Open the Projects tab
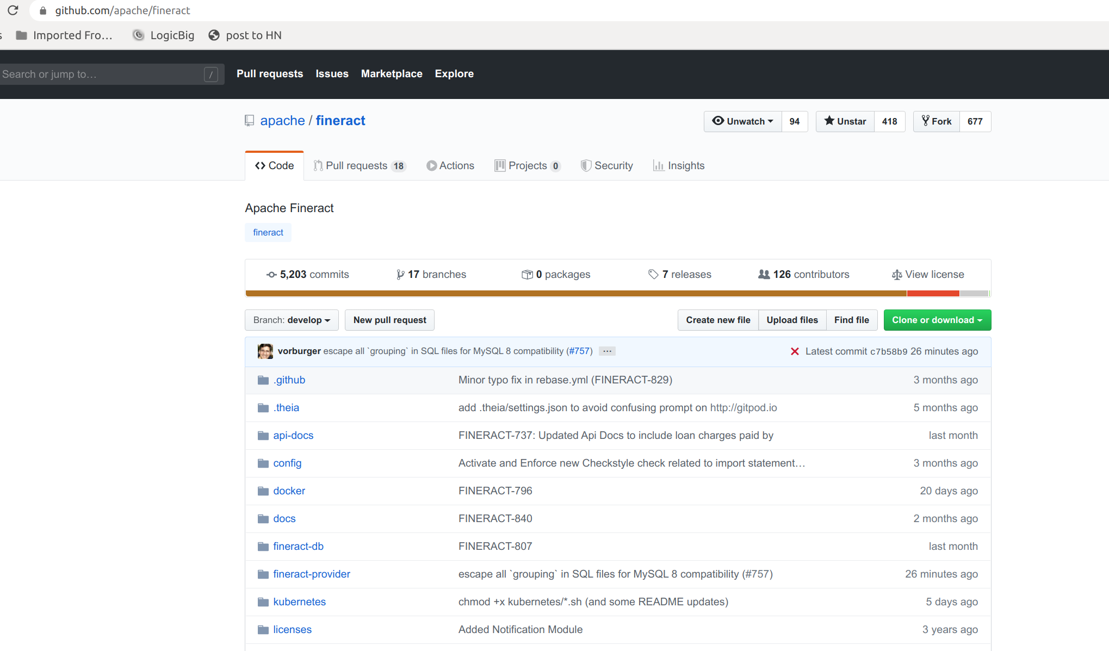 [527, 166]
